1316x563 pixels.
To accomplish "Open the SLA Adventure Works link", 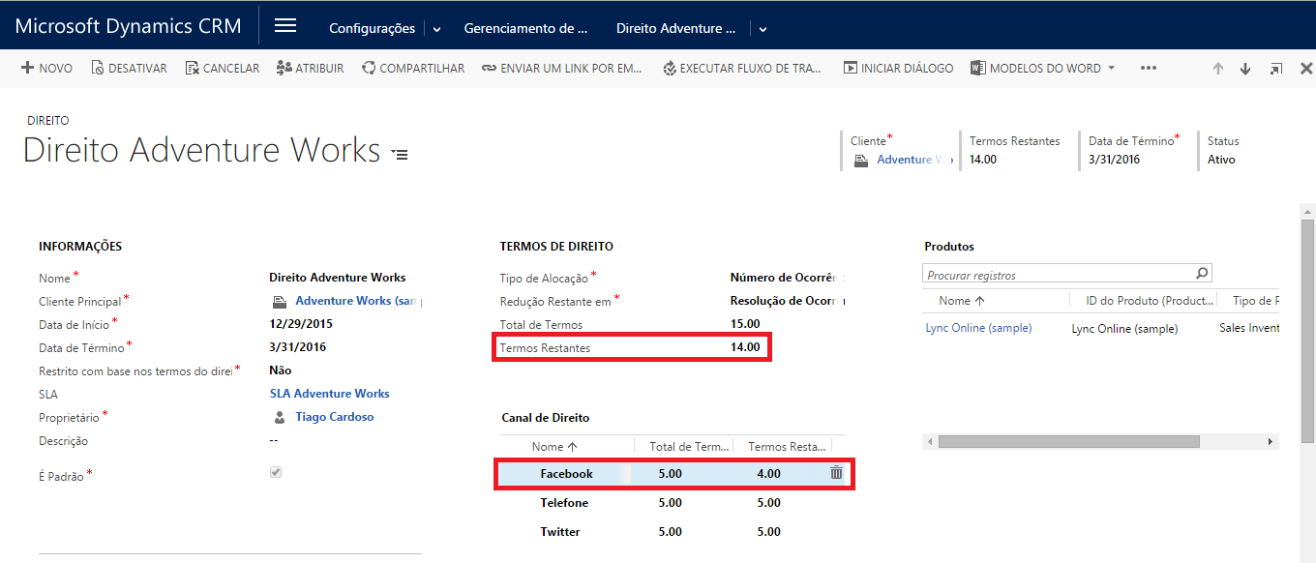I will [x=329, y=394].
